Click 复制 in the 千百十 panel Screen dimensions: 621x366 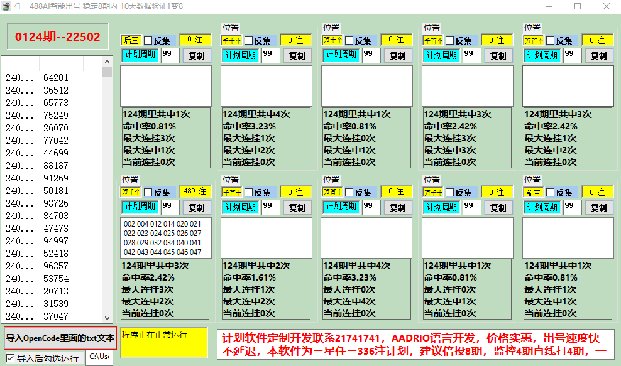297,208
